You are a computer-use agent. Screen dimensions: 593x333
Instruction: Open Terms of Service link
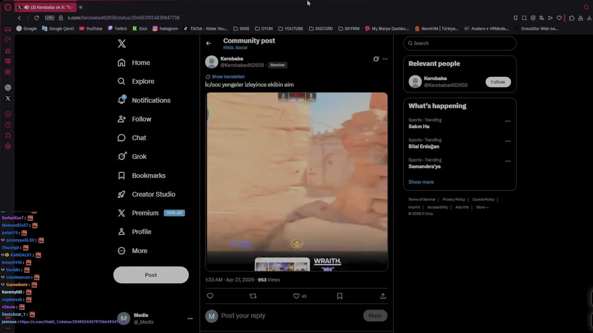coord(422,199)
